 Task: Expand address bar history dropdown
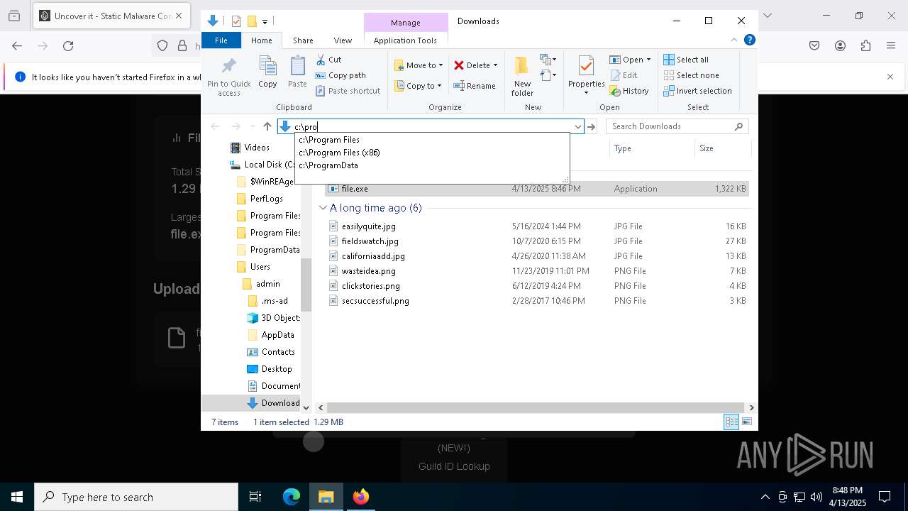pos(578,127)
